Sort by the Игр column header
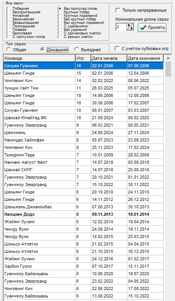The width and height of the screenshot is (175, 301). coord(83,58)
